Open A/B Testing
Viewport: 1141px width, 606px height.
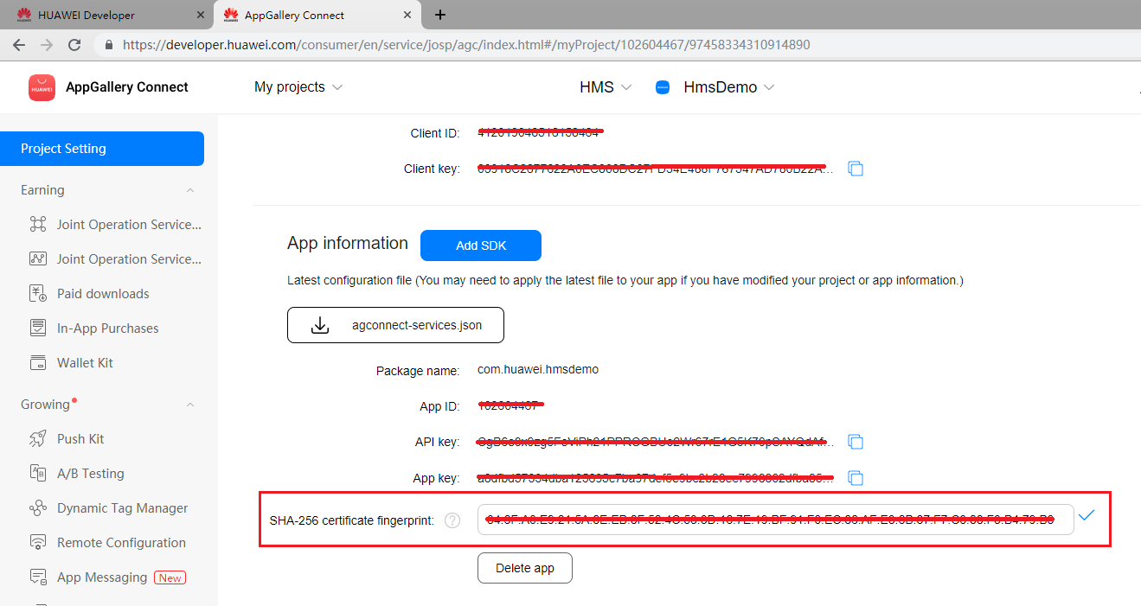[91, 474]
